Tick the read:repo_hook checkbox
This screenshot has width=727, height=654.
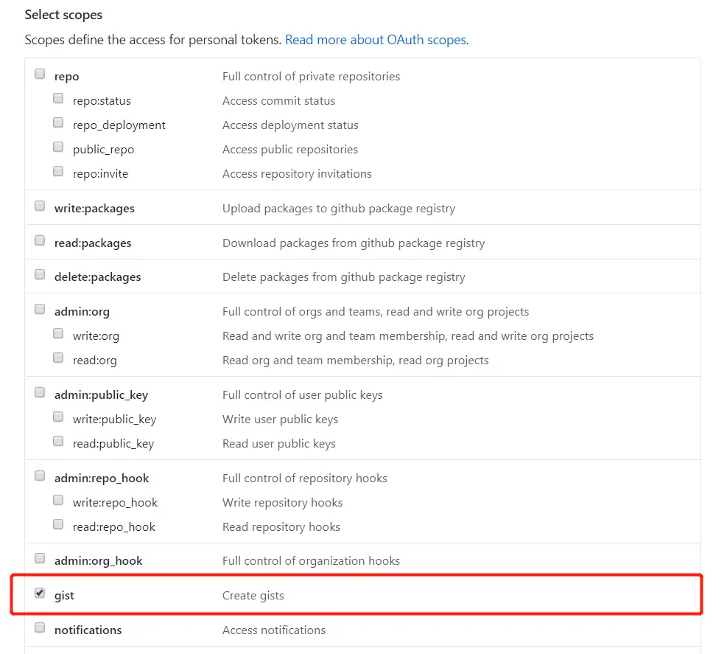coord(58,524)
